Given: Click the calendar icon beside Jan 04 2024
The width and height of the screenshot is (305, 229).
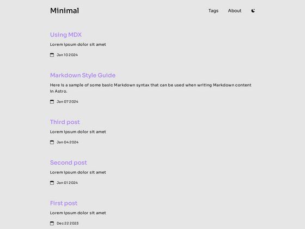Looking at the screenshot, I should 52,142.
